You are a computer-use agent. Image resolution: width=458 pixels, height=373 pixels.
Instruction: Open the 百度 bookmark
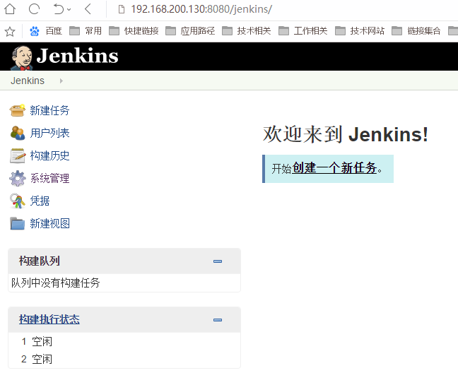pos(54,30)
